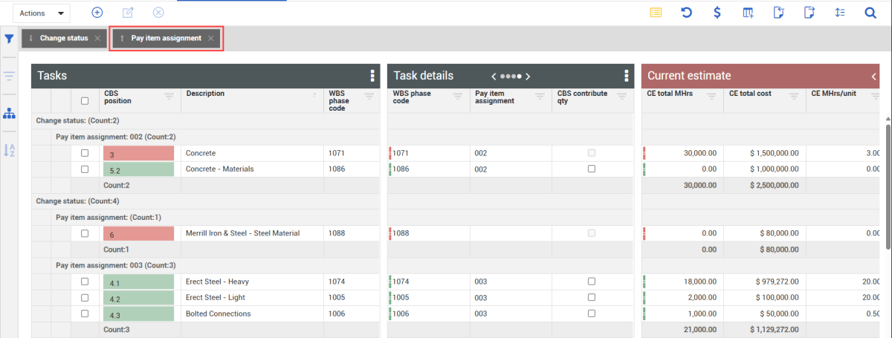The height and width of the screenshot is (338, 892).
Task: Go to next Task details page arrow
Action: coord(528,76)
